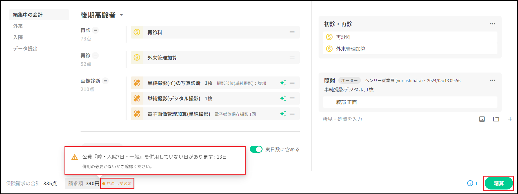Open the more menu on 初診・再診 card
Screen dimensions: 518x194
tap(492, 24)
